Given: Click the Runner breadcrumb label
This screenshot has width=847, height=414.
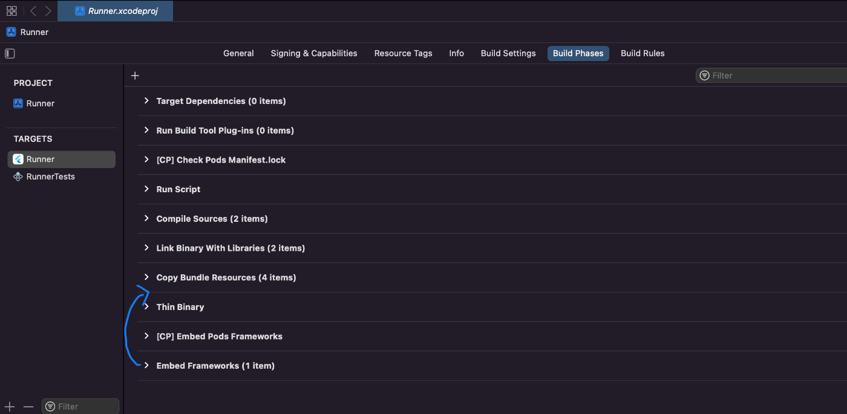Looking at the screenshot, I should pos(34,32).
